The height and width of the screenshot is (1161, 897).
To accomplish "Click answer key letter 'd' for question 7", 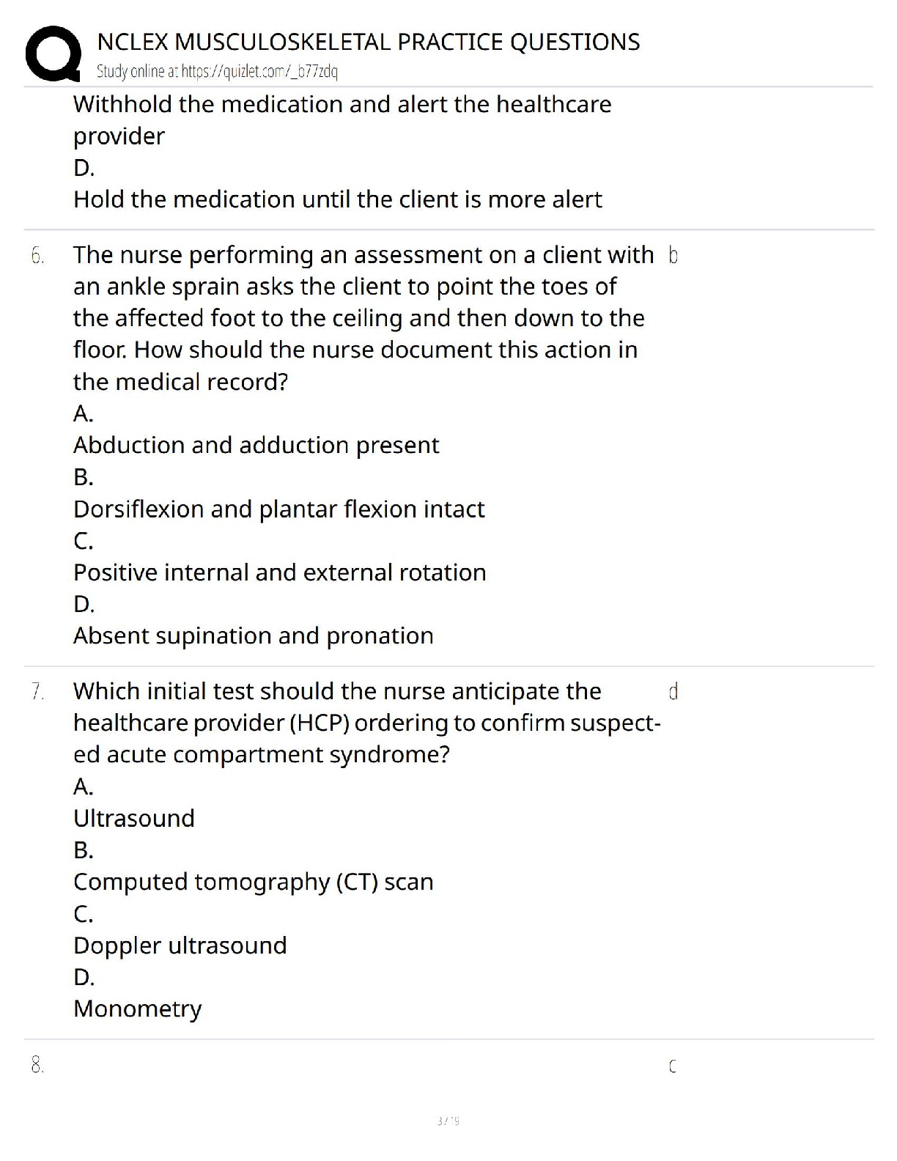I will pos(673,691).
